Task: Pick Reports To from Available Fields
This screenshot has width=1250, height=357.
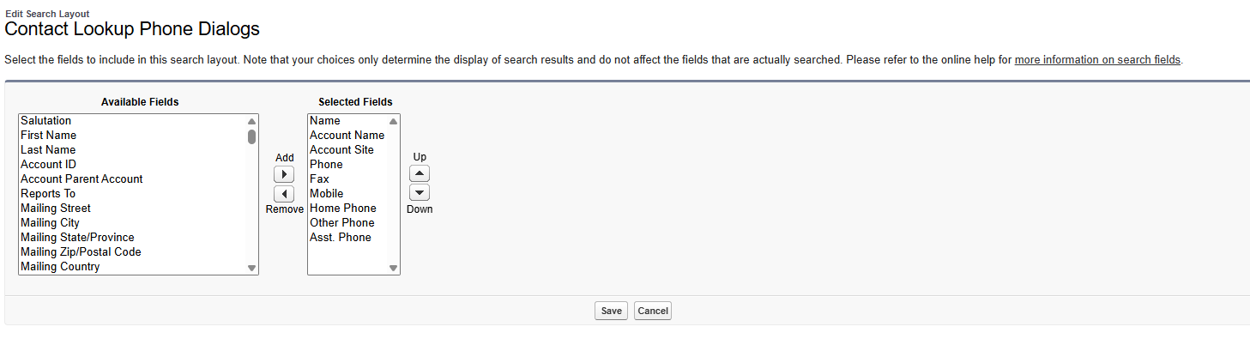Action: (48, 194)
